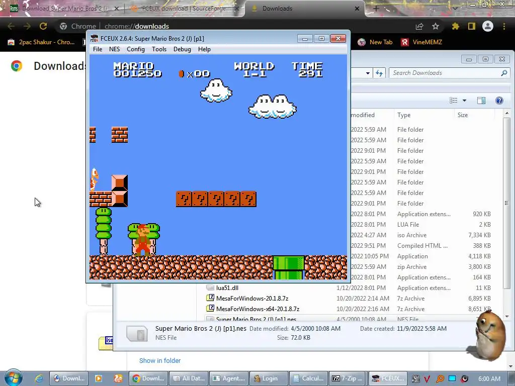The width and height of the screenshot is (515, 386).
Task: Click the Chrome share page icon
Action: click(x=419, y=26)
